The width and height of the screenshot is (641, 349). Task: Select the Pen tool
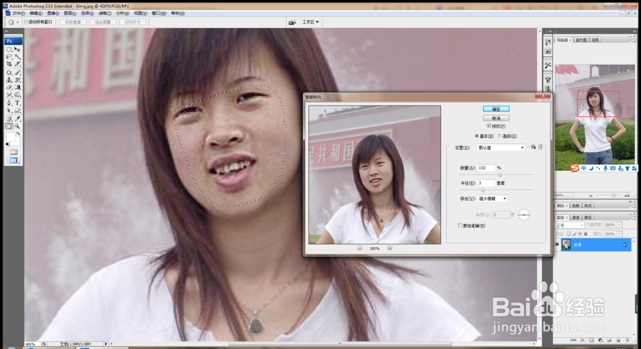pyautogui.click(x=9, y=103)
